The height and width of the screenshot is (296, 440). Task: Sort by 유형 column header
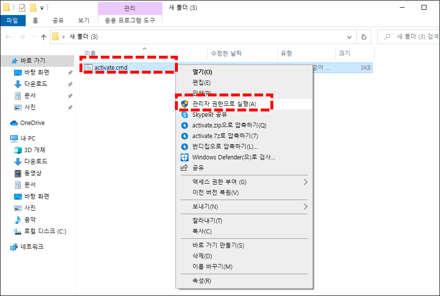306,53
